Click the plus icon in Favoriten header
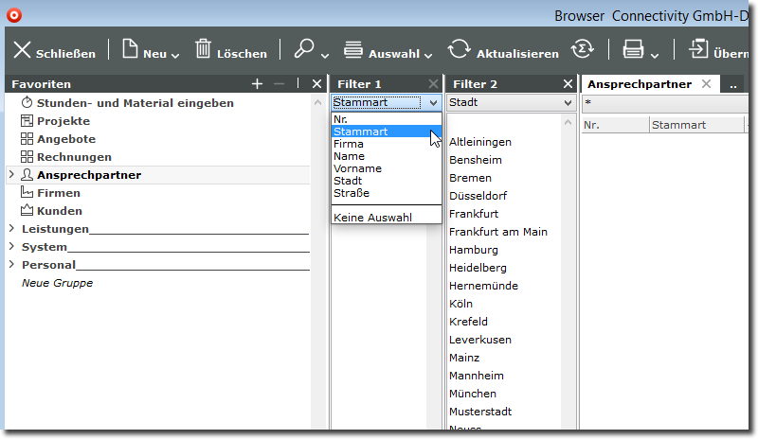This screenshot has width=758, height=439. 257,84
